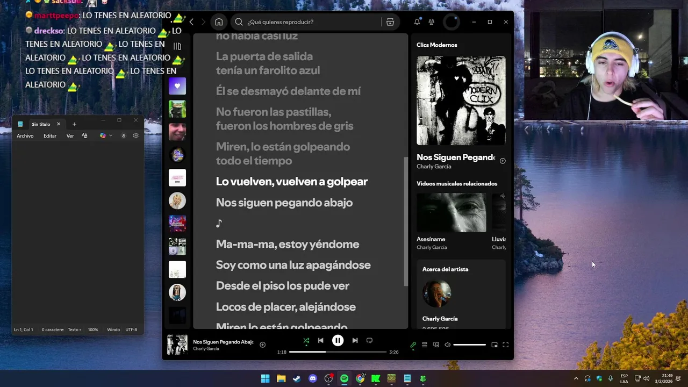Screen dimensions: 688x387
Task: Click the Clics Modernos panel header
Action: pyautogui.click(x=437, y=45)
